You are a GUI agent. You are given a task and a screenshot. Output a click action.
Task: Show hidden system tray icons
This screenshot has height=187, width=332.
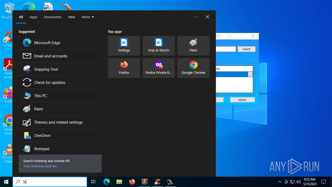coord(280,182)
